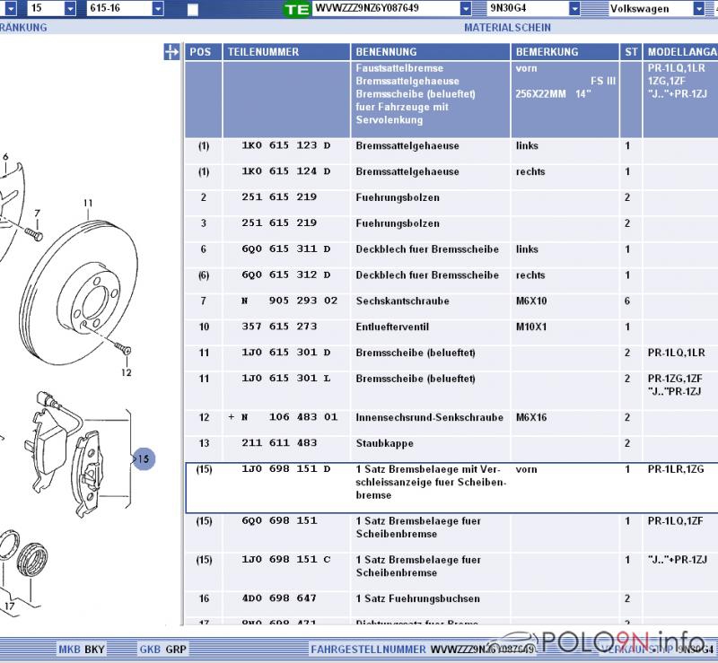Image resolution: width=718 pixels, height=663 pixels.
Task: Click "PR-1LQ,1LR" in Bremsscheibe row
Action: click(x=677, y=353)
